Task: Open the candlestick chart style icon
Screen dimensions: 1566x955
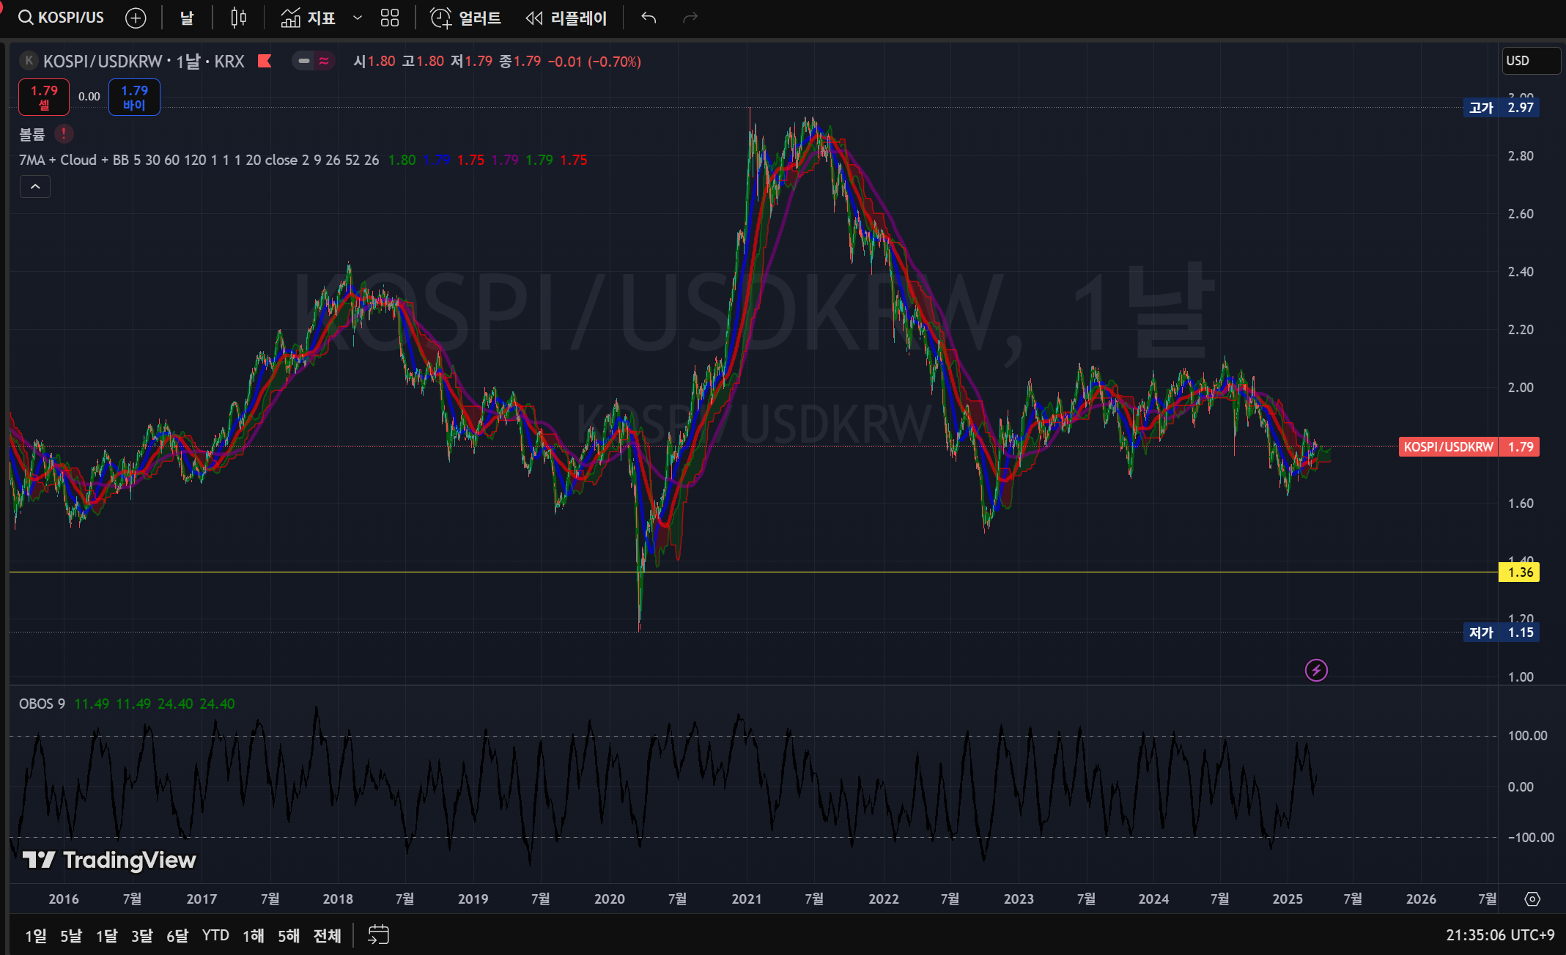Action: (238, 18)
